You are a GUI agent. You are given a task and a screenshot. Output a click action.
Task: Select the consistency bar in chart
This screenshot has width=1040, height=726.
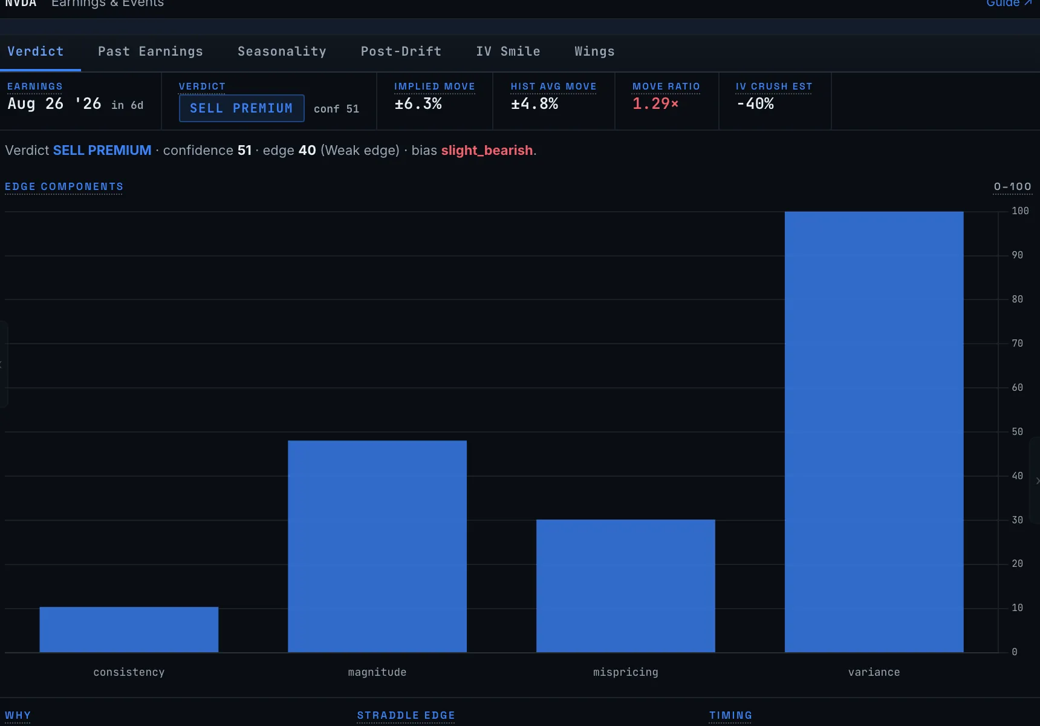tap(129, 630)
